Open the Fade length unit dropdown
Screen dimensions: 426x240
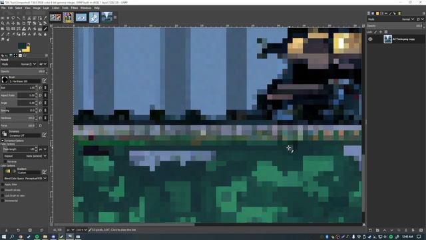click(43, 149)
